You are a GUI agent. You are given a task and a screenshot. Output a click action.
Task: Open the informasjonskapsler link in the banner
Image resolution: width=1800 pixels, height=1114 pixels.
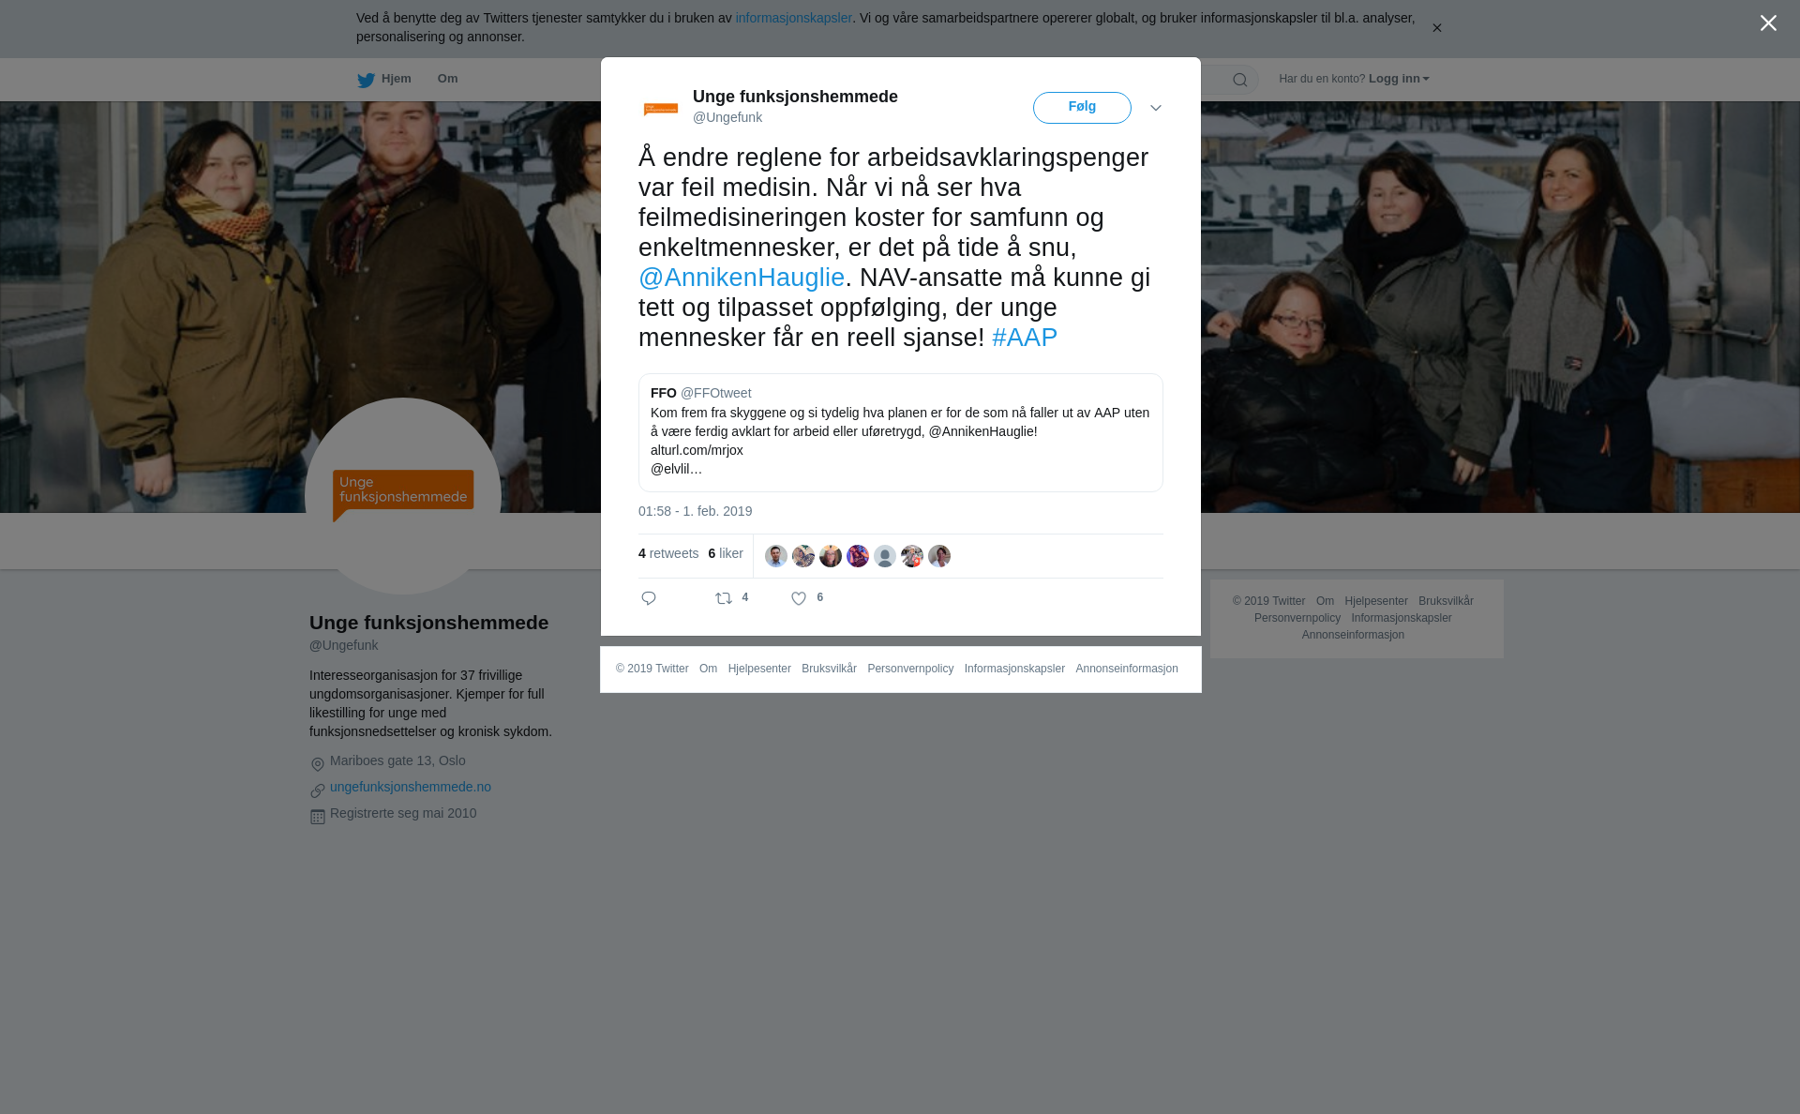pyautogui.click(x=793, y=18)
